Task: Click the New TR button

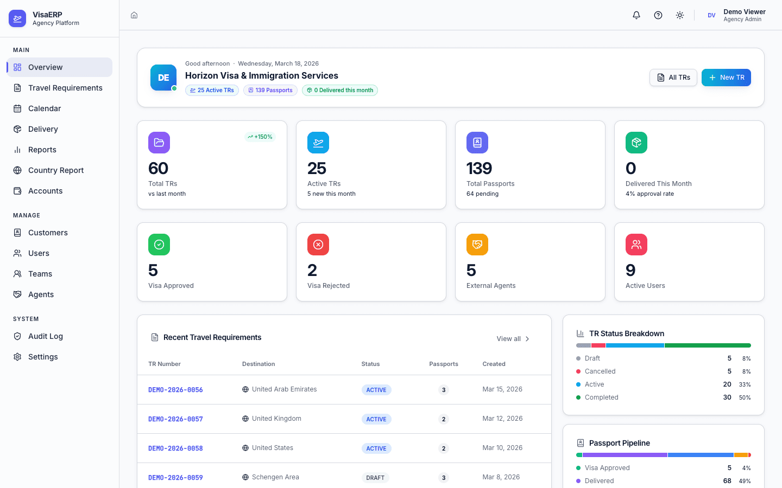Action: 726,77
